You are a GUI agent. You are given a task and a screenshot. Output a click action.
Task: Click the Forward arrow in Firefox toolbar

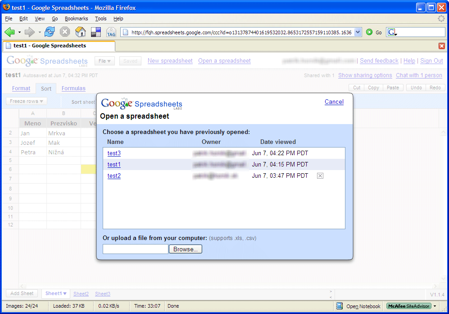(29, 32)
